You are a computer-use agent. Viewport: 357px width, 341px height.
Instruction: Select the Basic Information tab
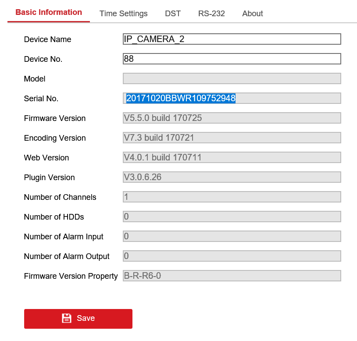[x=48, y=12]
